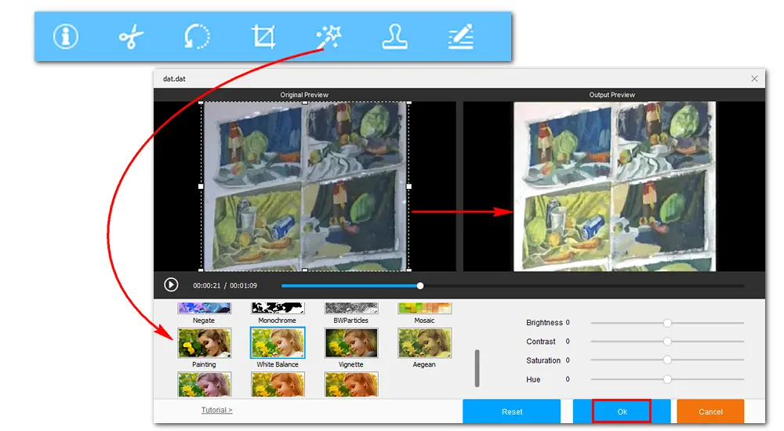784x431 pixels.
Task: Click the Original Preview image
Action: tap(305, 187)
